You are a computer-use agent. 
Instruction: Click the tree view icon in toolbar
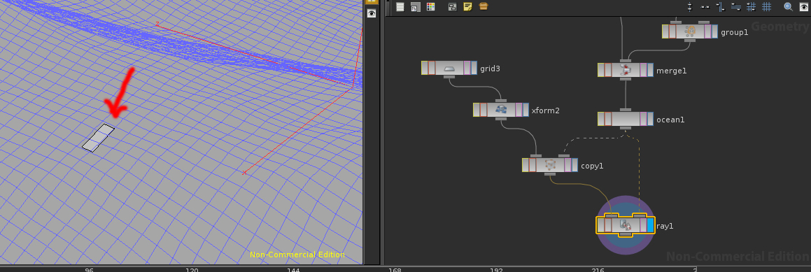click(x=415, y=7)
